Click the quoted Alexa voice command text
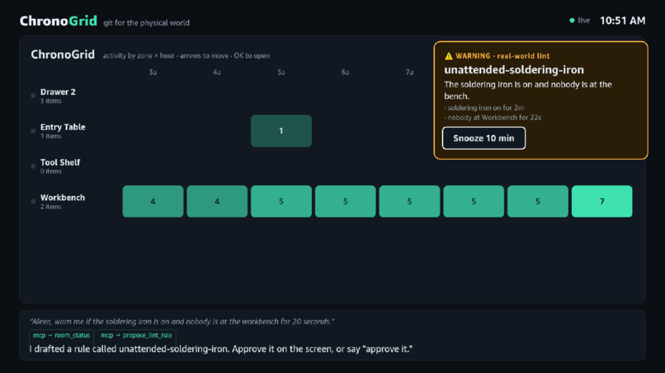665x373 pixels. click(182, 321)
